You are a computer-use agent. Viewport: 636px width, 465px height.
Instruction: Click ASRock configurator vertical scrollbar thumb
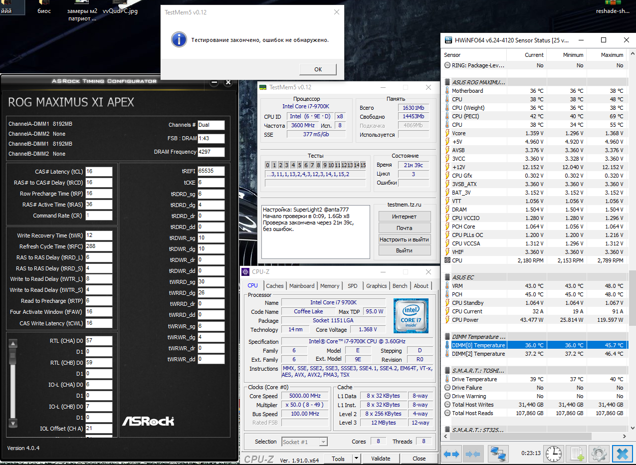(x=13, y=357)
